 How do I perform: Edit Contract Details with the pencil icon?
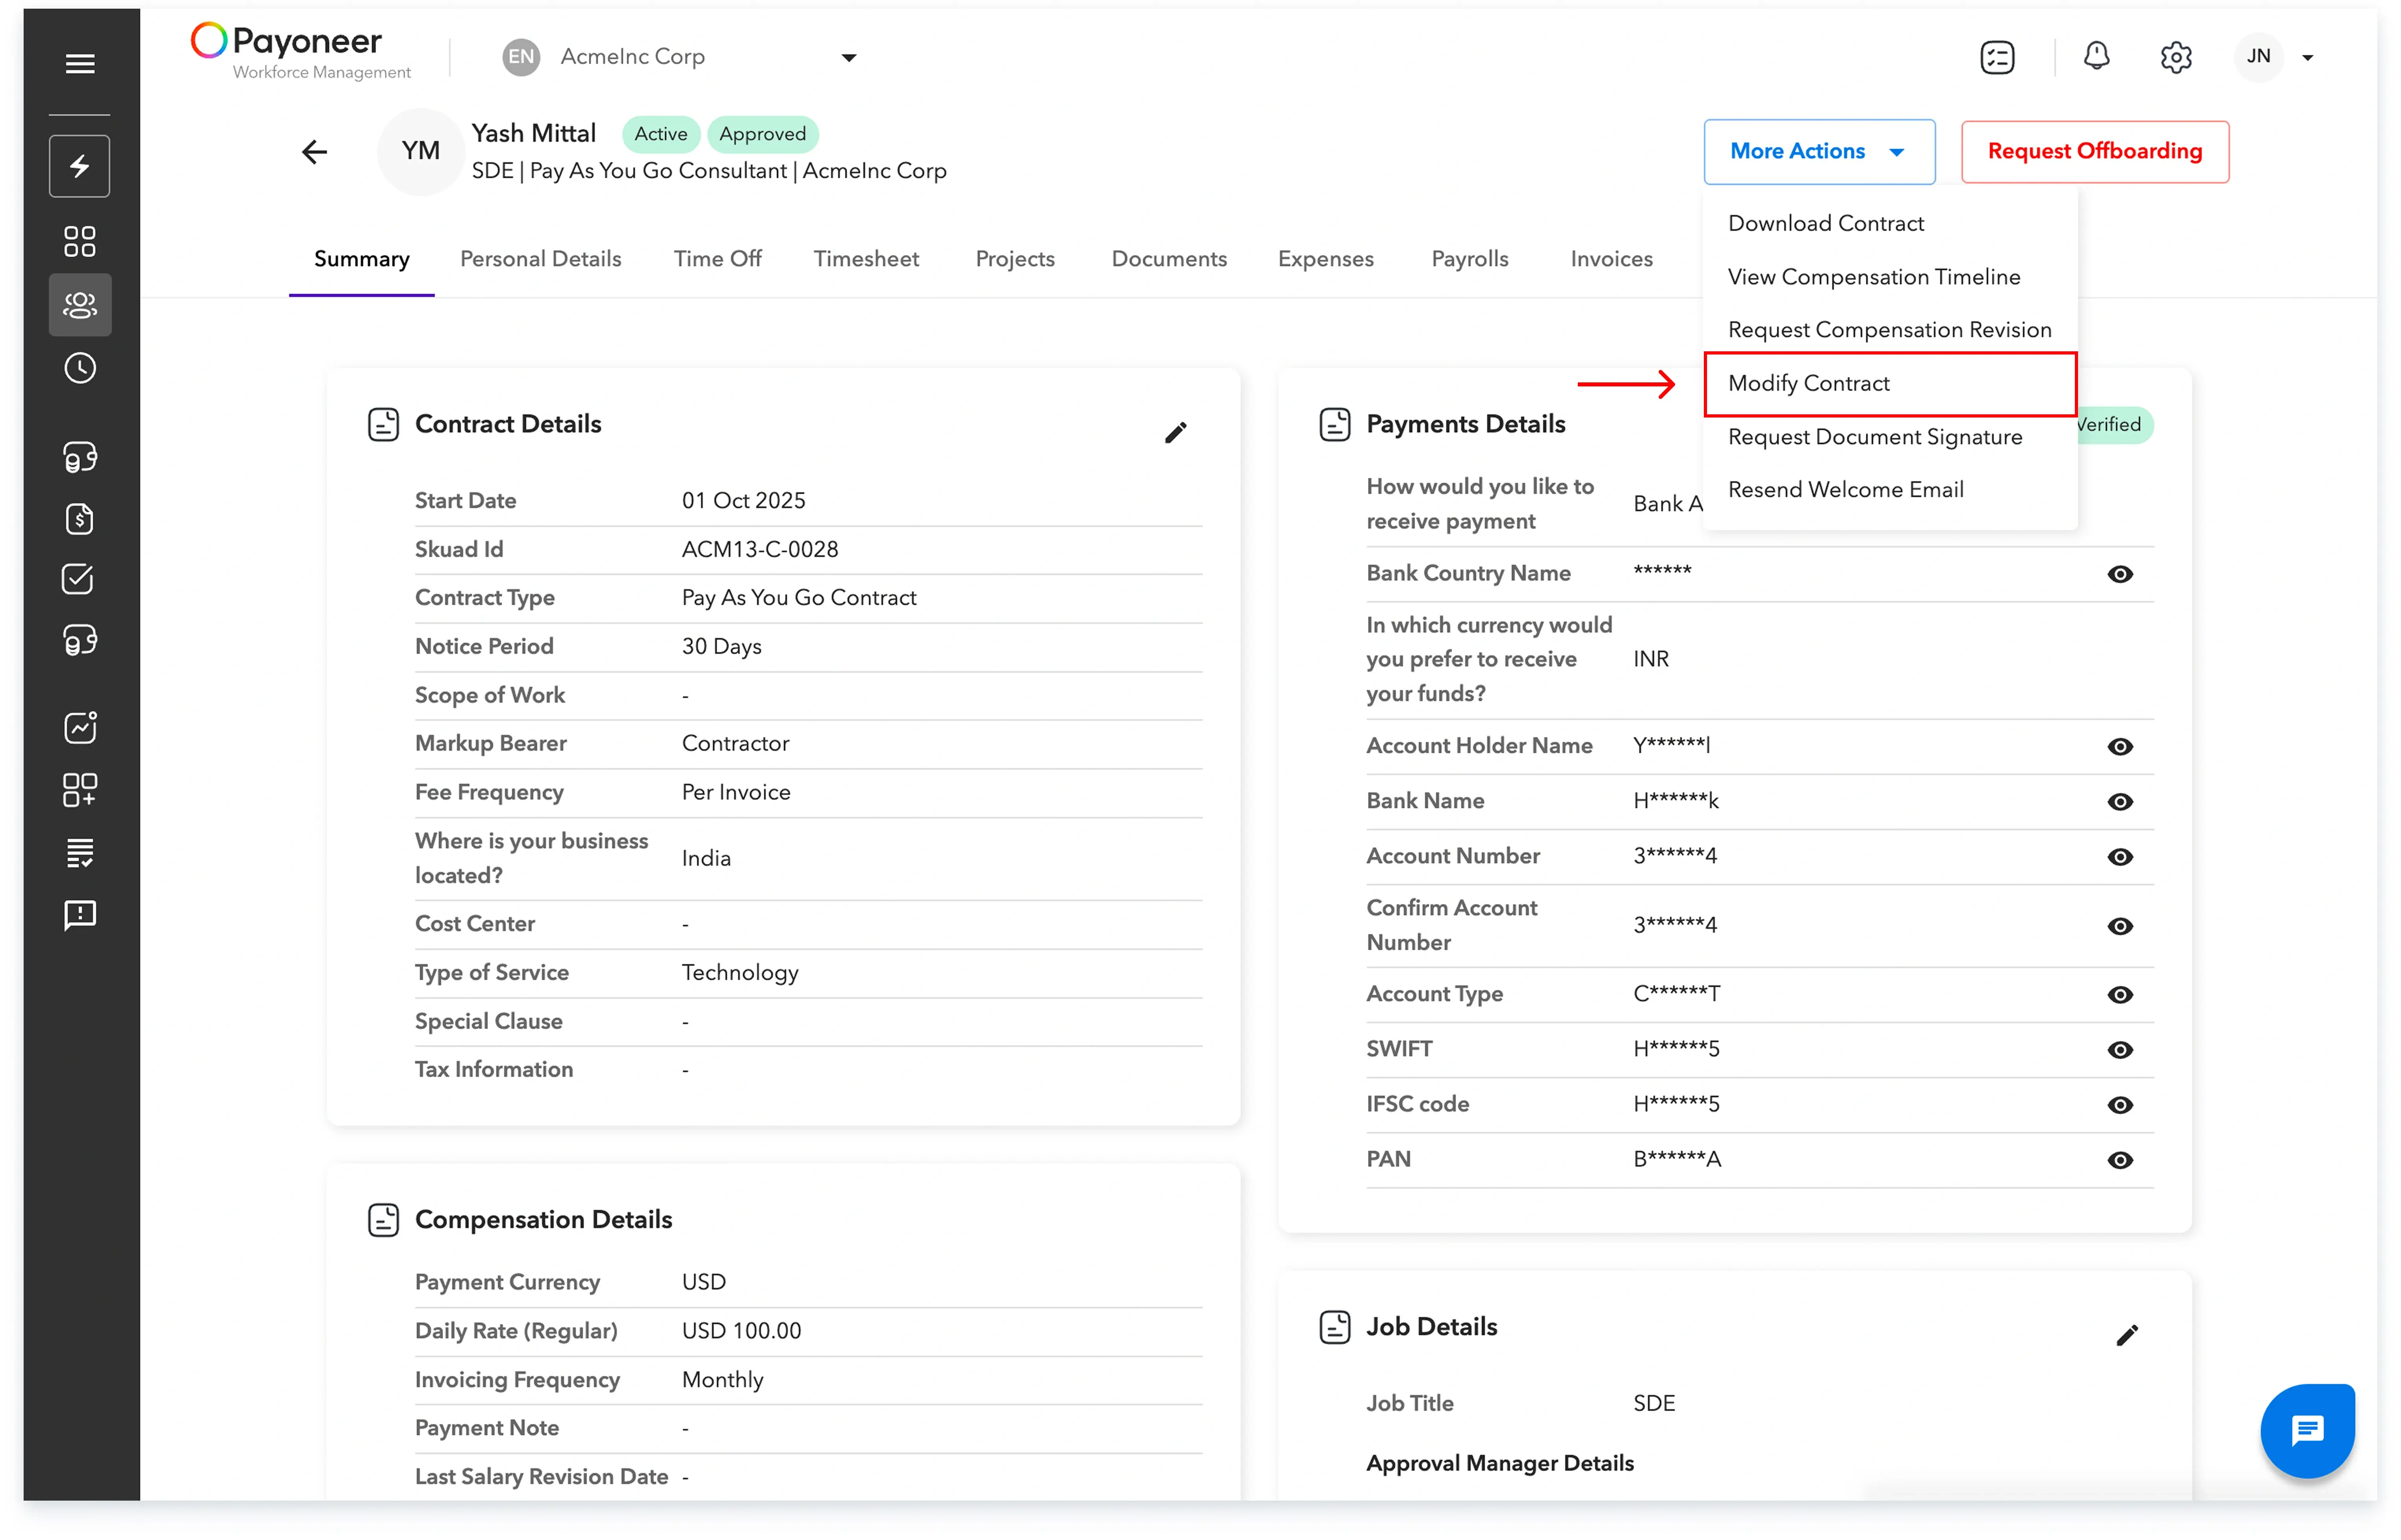pos(1175,432)
